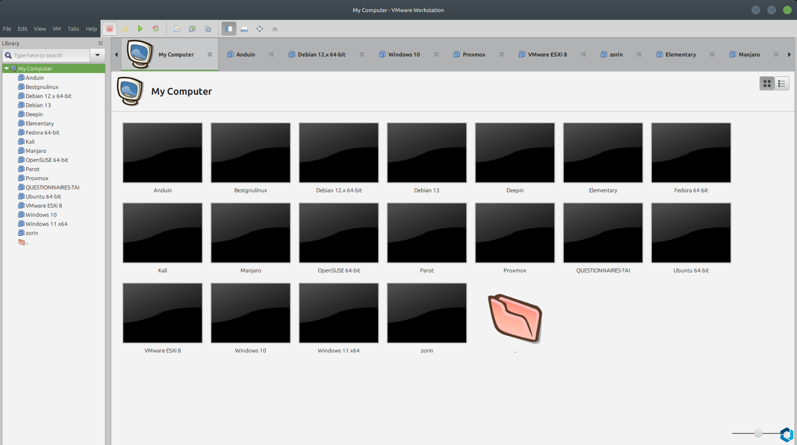
Task: Power on the virtual machine
Action: tap(140, 29)
